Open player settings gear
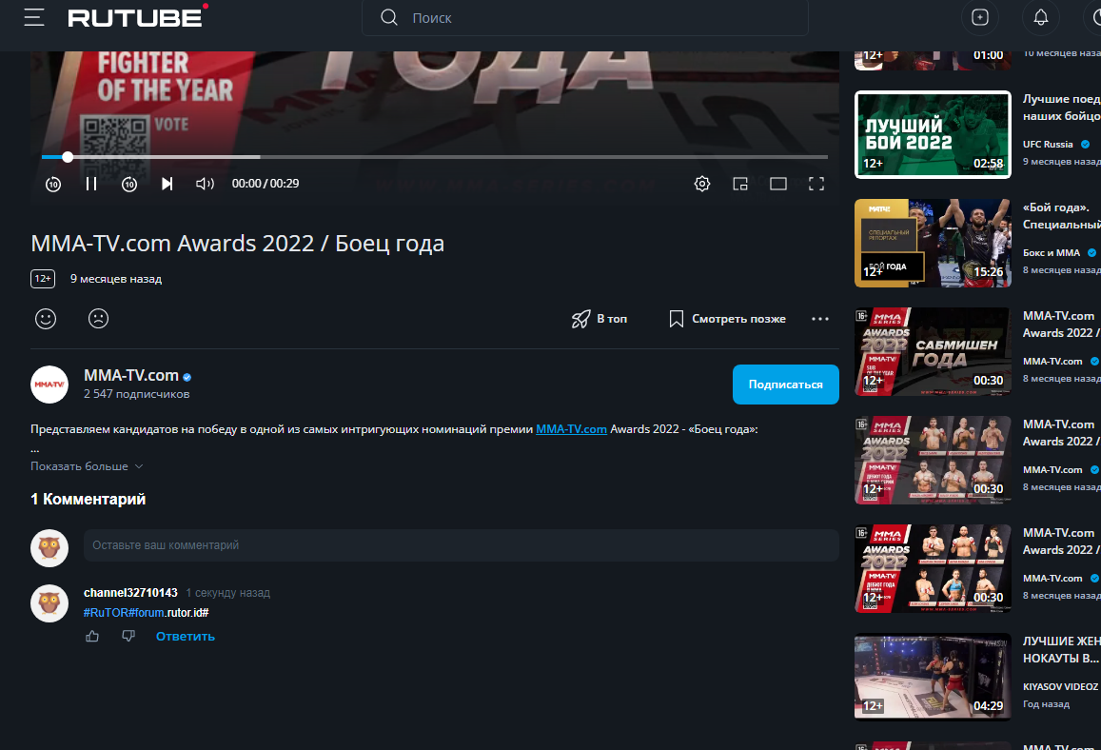This screenshot has width=1101, height=750. pos(702,184)
